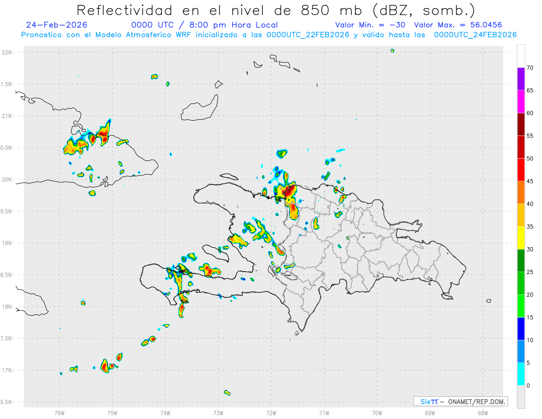
Task: Click the colorbar label "5"
Action: (528, 363)
